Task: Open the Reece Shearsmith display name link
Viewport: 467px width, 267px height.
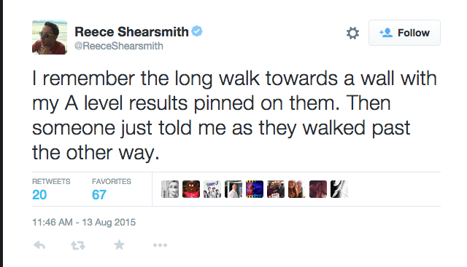Action: (131, 32)
